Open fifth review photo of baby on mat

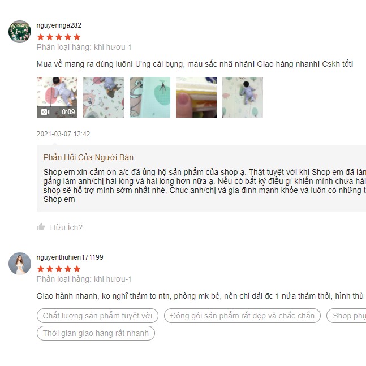click(243, 97)
